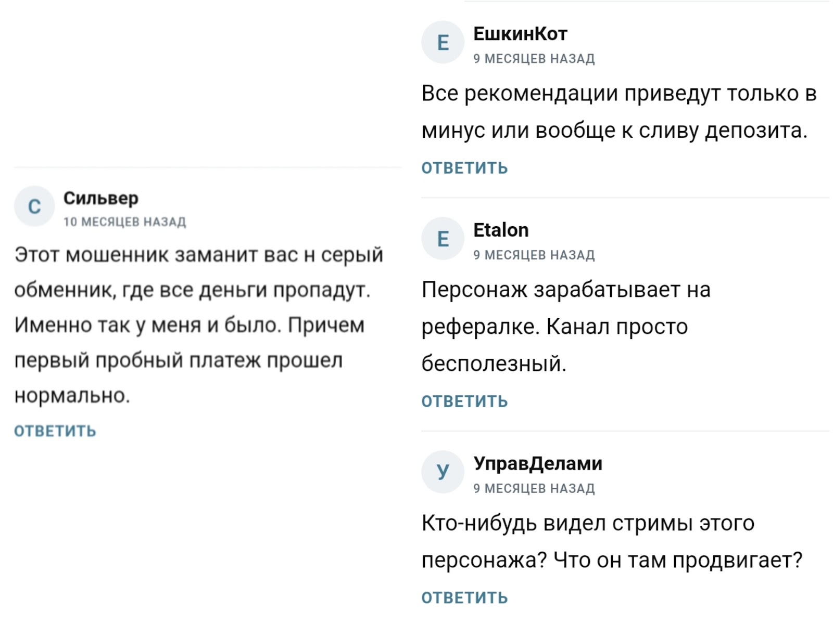Click the avatar next to Etalon
Image resolution: width=833 pixels, height=624 pixels.
click(443, 239)
